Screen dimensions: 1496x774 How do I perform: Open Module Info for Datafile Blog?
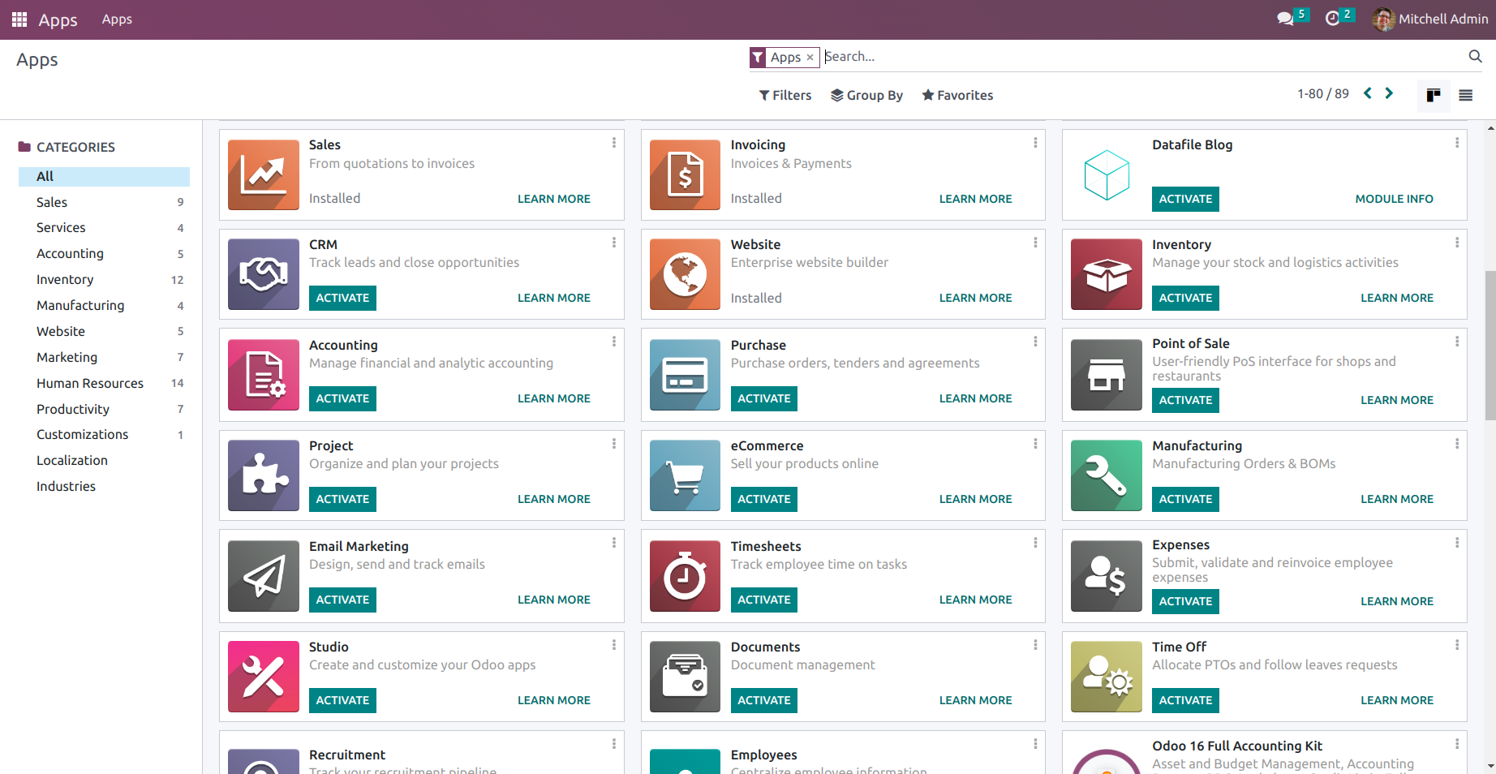[1394, 199]
